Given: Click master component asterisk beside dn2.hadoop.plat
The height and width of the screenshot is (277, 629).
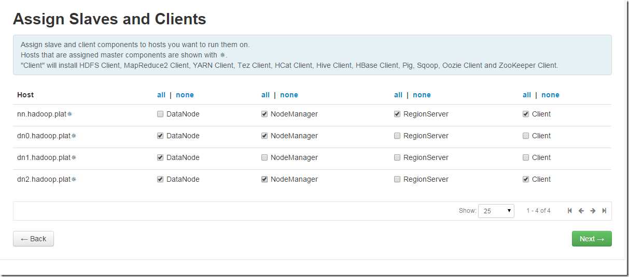Looking at the screenshot, I should tap(74, 179).
